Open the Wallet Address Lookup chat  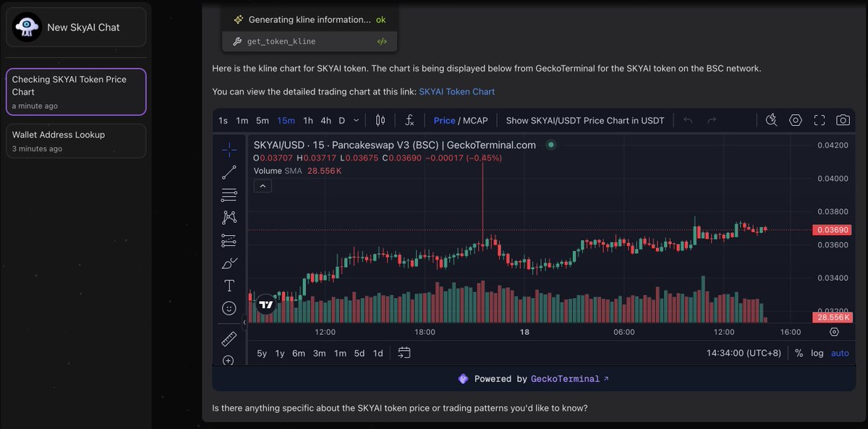click(75, 140)
